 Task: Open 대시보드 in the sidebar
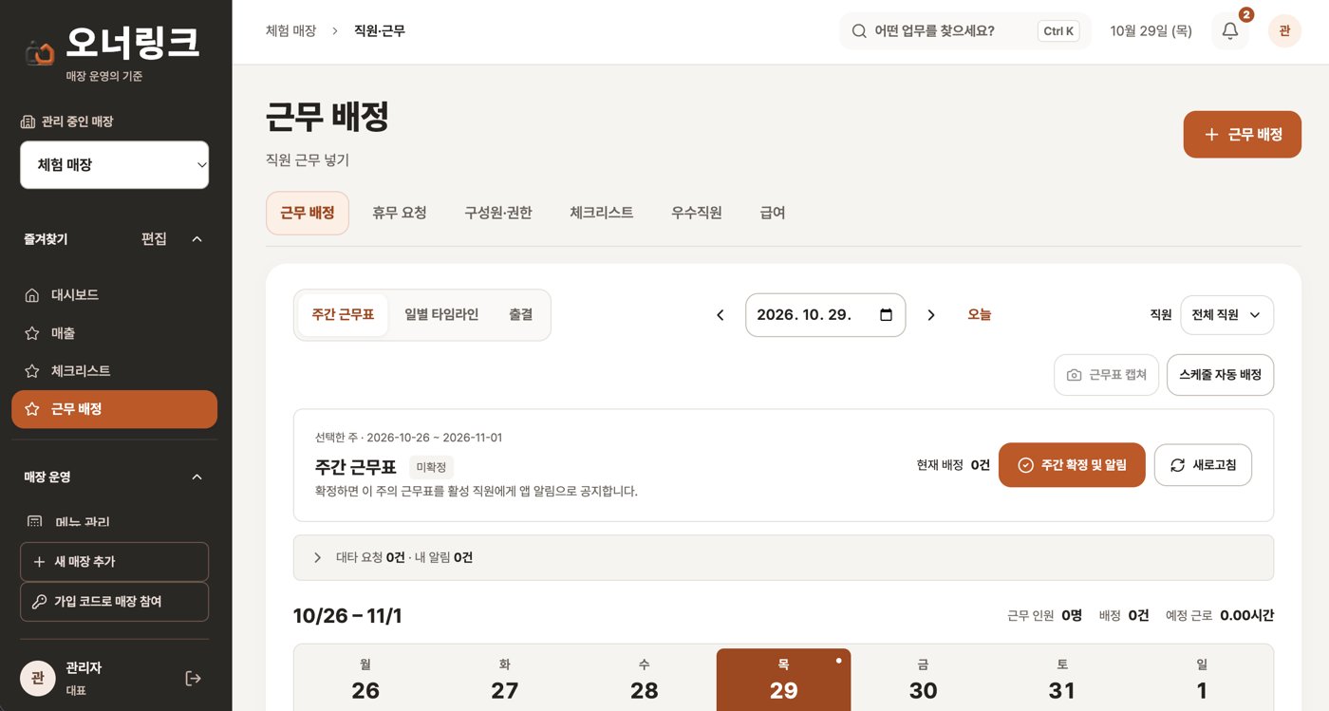(x=114, y=295)
